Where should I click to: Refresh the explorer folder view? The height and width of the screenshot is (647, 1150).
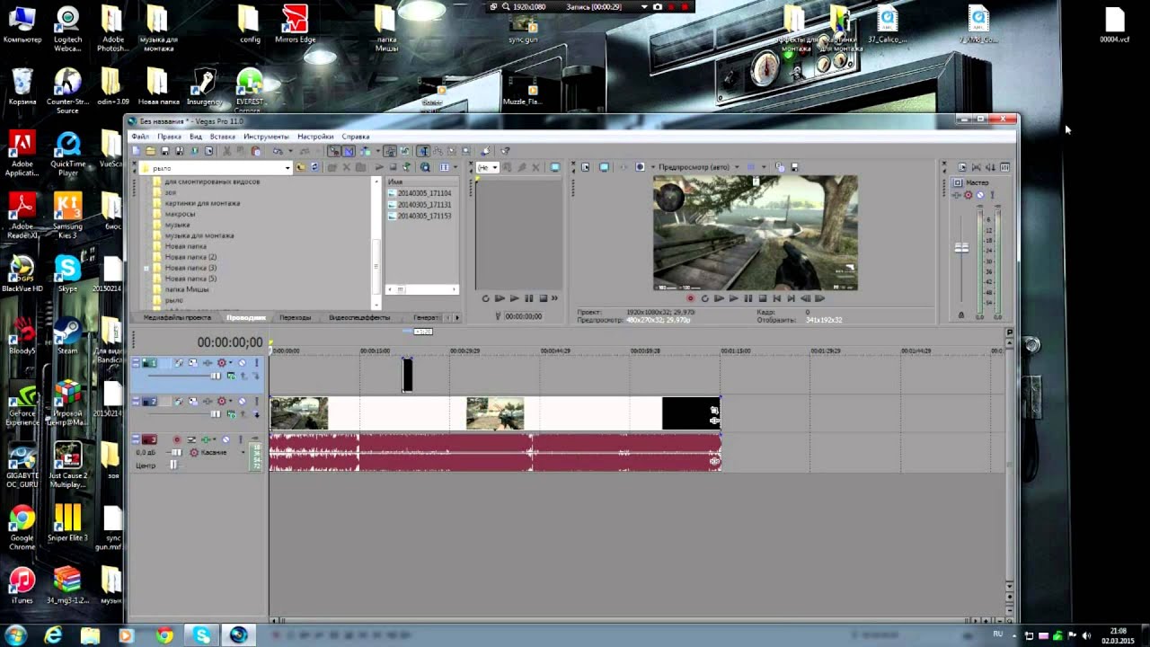(314, 167)
